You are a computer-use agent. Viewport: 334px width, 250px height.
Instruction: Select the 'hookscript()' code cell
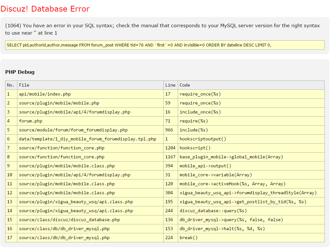click(251, 148)
